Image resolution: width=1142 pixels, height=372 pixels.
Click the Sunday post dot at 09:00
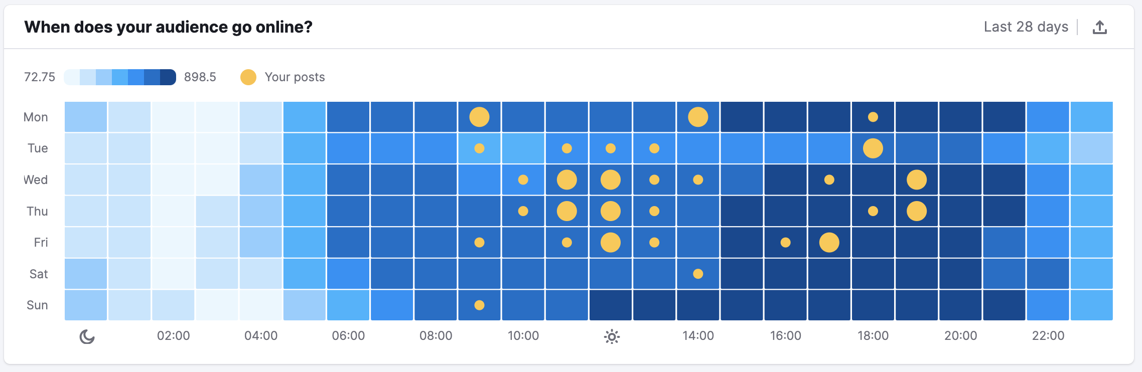pos(480,304)
